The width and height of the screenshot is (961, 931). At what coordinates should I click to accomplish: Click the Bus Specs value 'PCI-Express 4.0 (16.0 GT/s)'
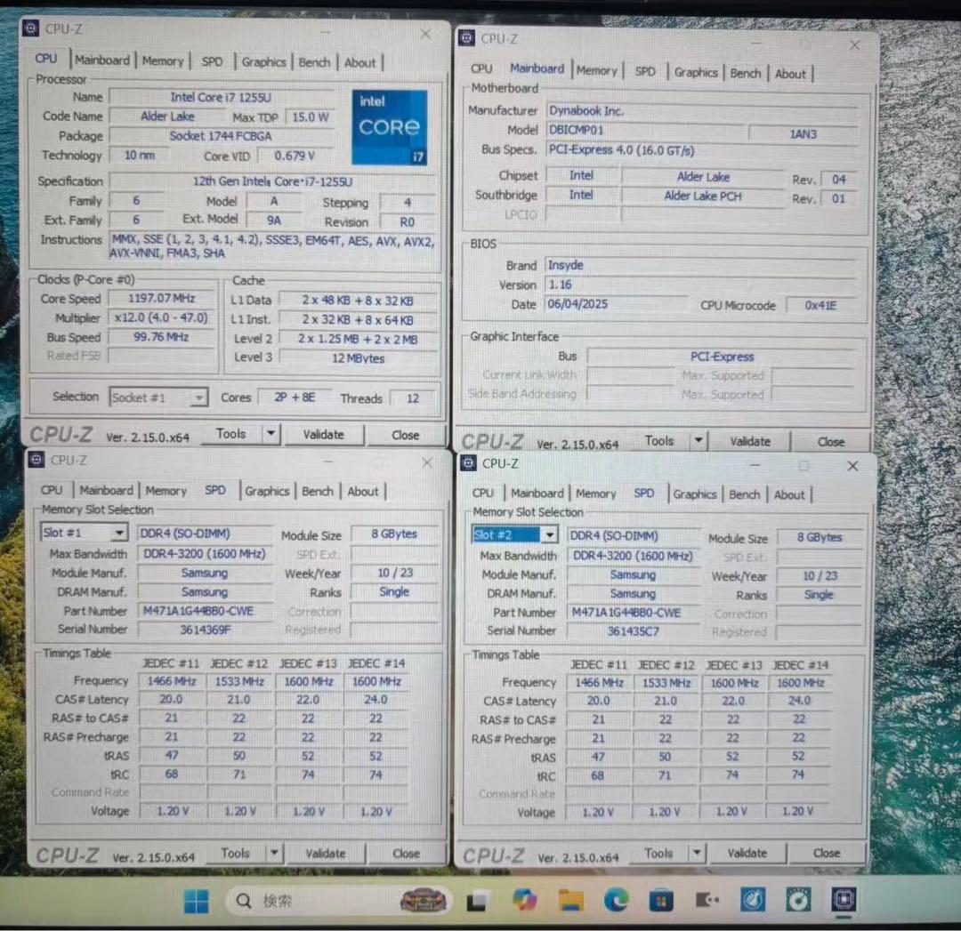pyautogui.click(x=702, y=150)
